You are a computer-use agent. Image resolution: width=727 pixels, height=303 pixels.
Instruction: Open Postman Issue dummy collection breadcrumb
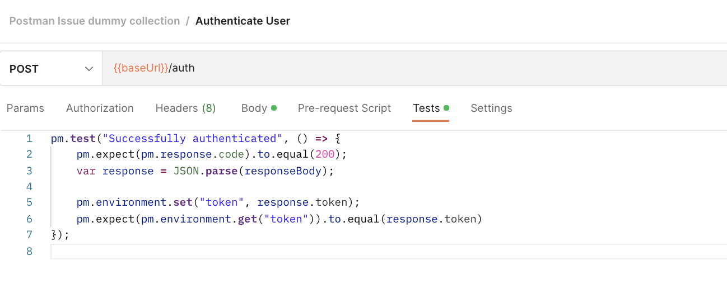[95, 21]
